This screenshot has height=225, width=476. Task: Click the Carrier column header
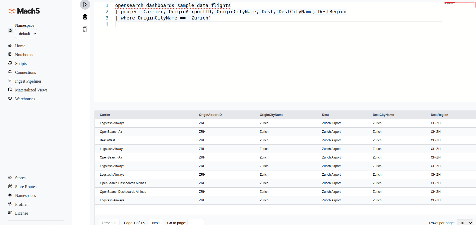105,115
